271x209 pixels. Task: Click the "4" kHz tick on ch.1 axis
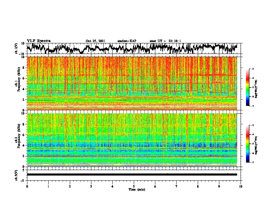pyautogui.click(x=24, y=89)
